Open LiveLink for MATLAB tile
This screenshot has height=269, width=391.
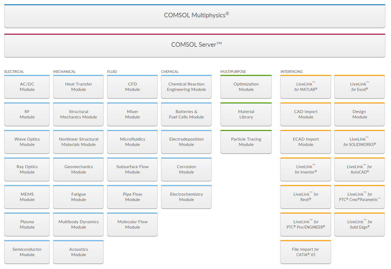pyautogui.click(x=305, y=87)
